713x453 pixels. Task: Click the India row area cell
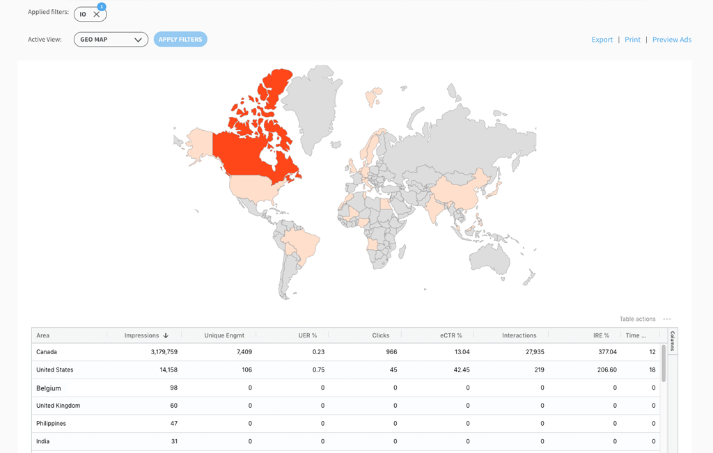coord(42,441)
